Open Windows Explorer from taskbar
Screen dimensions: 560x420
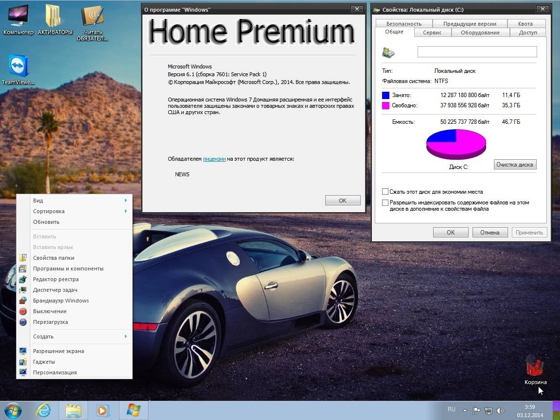[x=73, y=410]
